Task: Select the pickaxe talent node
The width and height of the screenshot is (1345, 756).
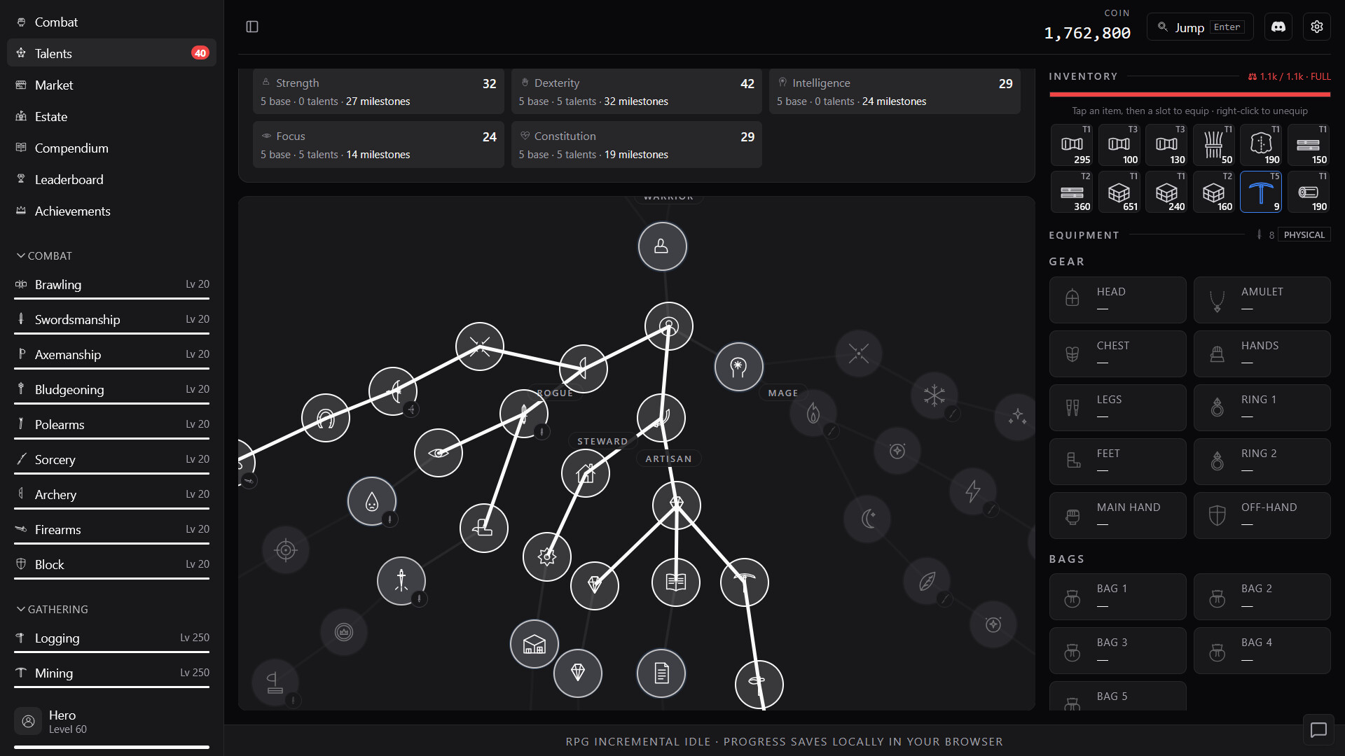Action: 745,582
